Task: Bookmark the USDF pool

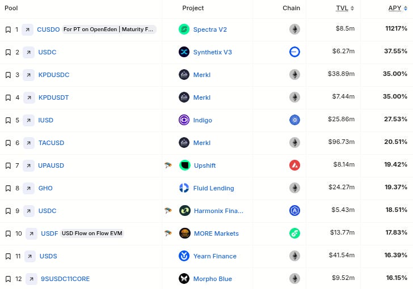Action: pos(8,233)
